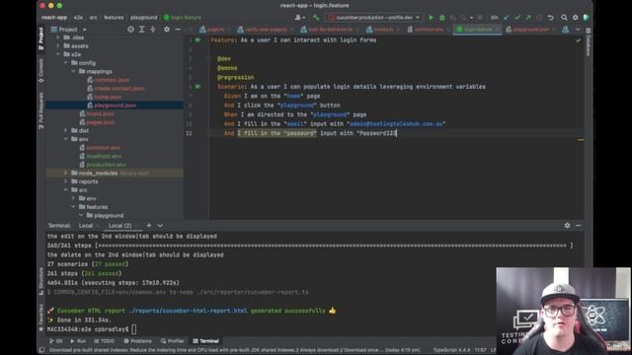This screenshot has height=355, width=632.
Task: Open user account icon in top toolbar
Action: tap(299, 18)
